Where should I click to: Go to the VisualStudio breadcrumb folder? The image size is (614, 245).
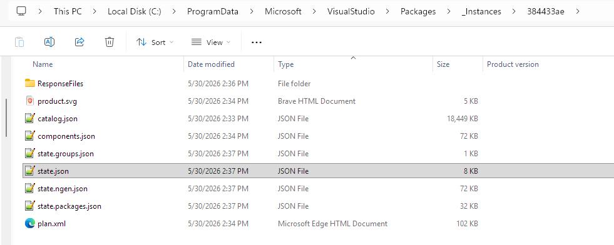pos(351,11)
